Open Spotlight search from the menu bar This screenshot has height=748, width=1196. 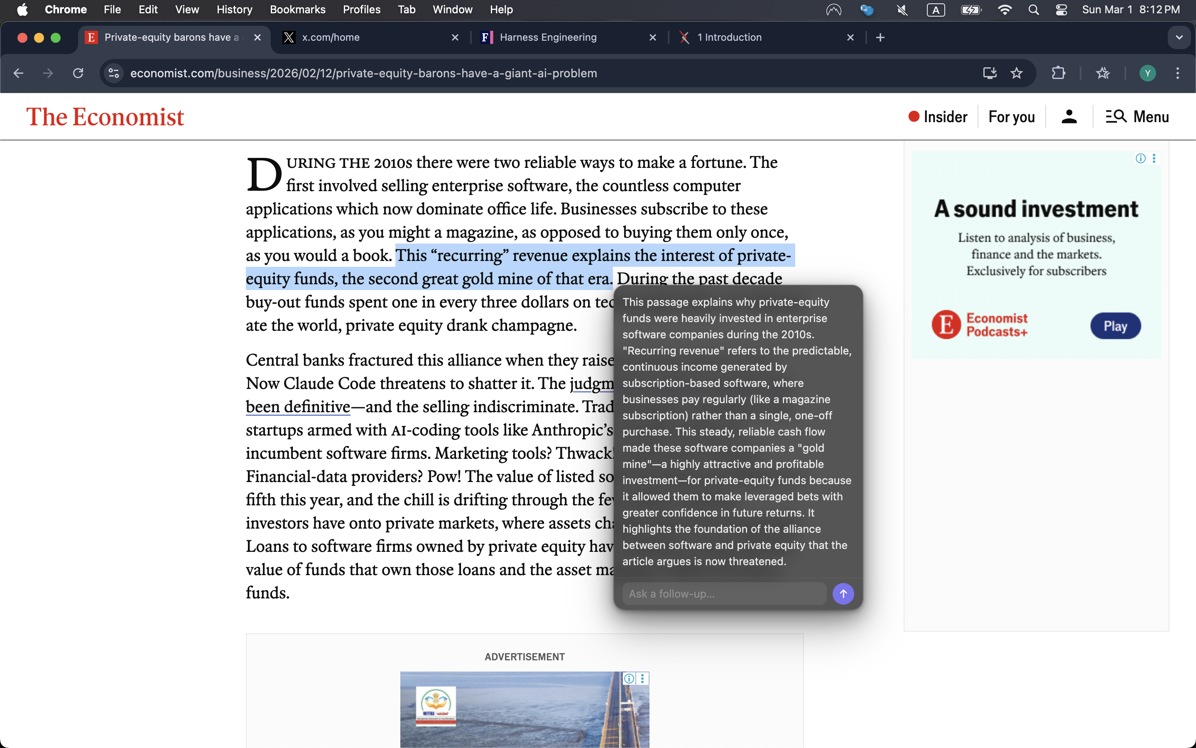click(1033, 10)
